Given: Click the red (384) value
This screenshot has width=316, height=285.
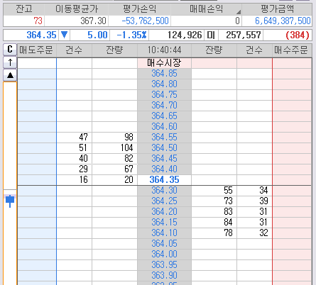Looking at the screenshot, I should pos(298,35).
